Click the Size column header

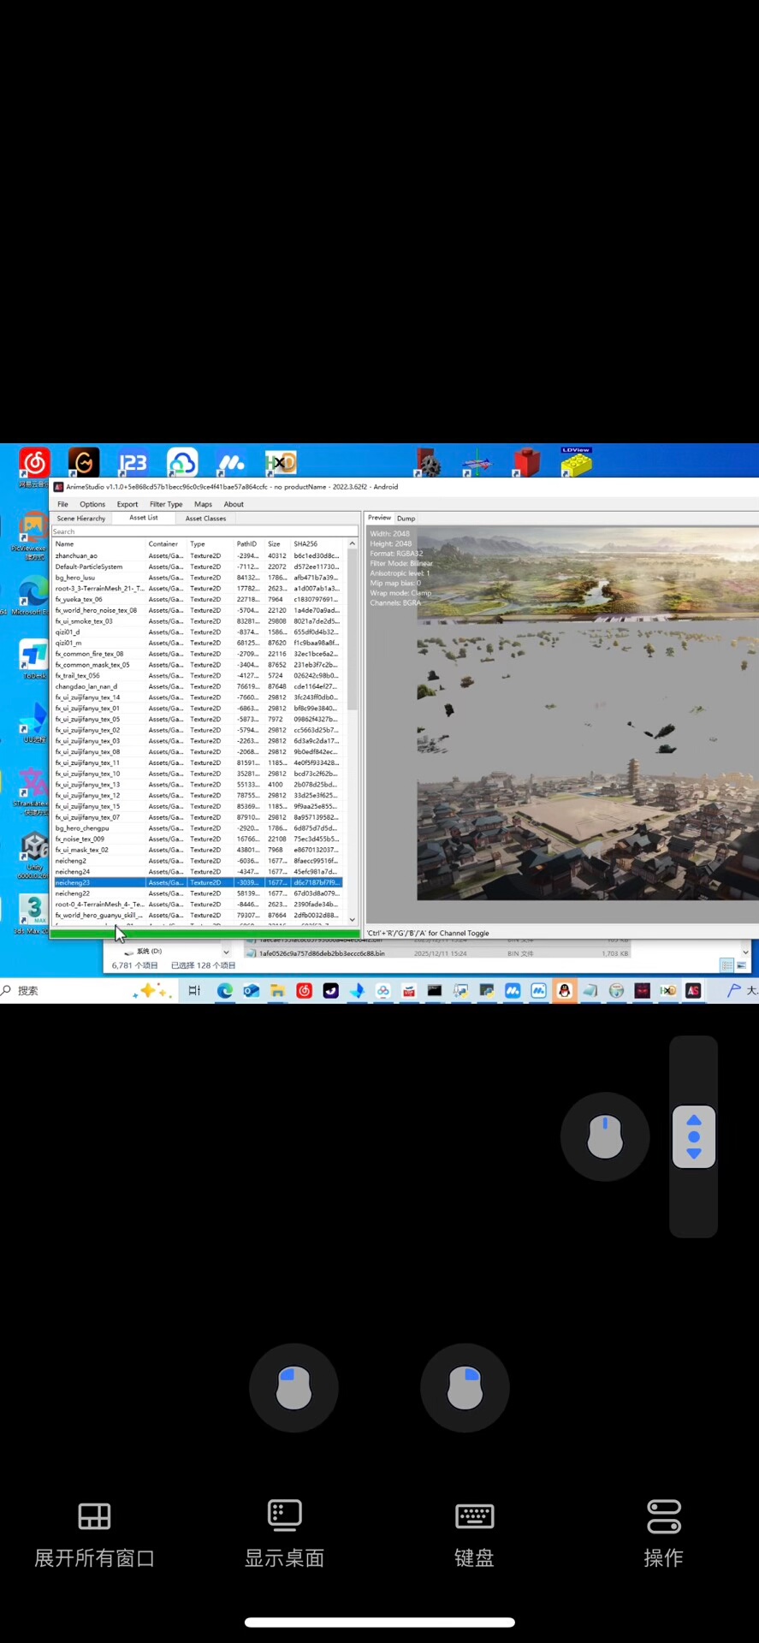point(274,544)
